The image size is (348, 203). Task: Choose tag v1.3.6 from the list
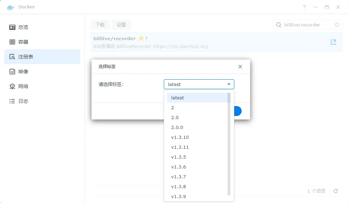click(197, 167)
